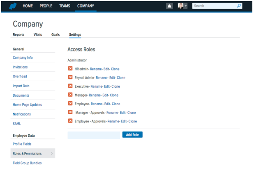Edit the HR admin role
This screenshot has height=170, width=254.
(x=106, y=69)
